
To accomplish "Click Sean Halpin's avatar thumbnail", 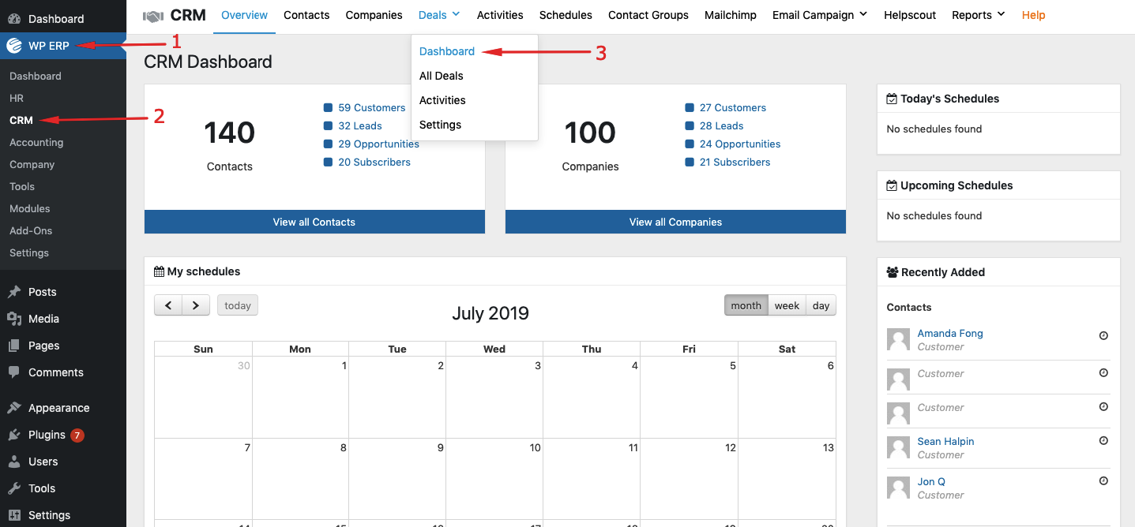I will tap(899, 448).
